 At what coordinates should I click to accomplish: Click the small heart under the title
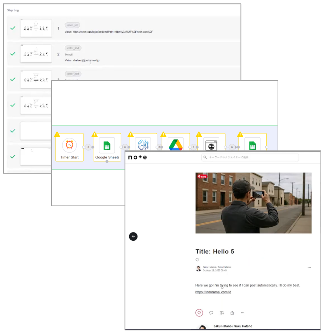click(197, 260)
